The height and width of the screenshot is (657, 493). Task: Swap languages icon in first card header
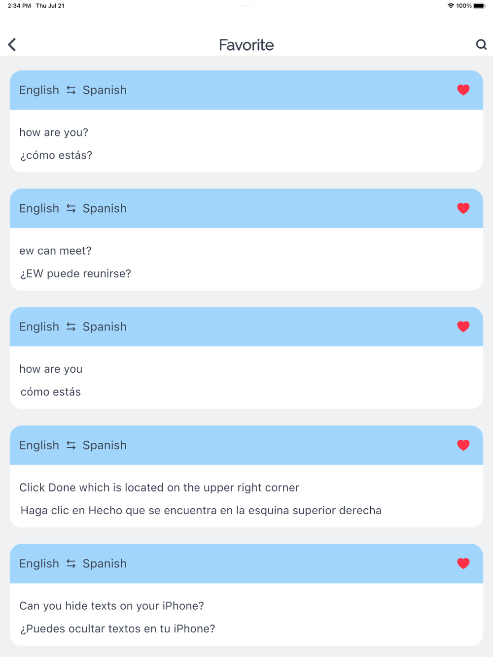(71, 90)
